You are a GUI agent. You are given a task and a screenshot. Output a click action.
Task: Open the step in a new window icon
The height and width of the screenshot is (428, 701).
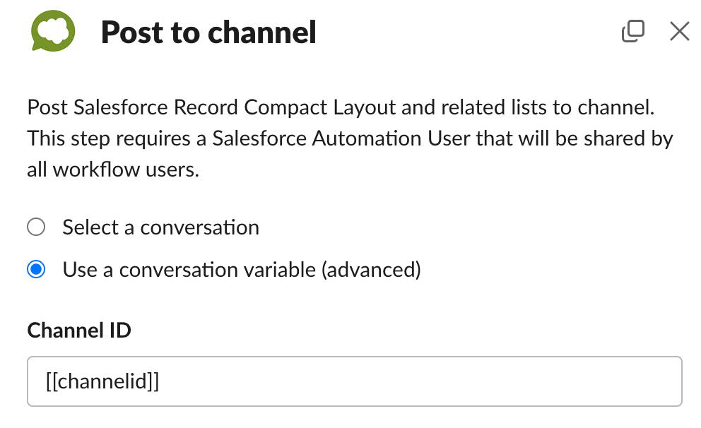tap(633, 31)
